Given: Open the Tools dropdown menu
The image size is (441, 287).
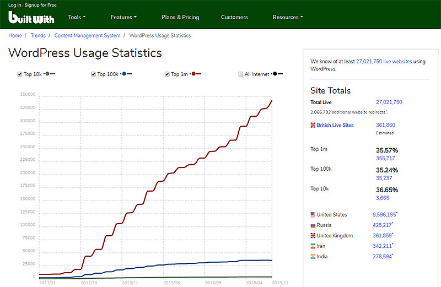Looking at the screenshot, I should point(77,17).
